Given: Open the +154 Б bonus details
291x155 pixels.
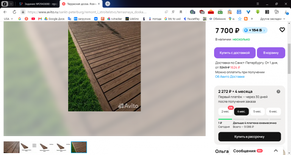Looking at the screenshot, I should click(x=255, y=30).
